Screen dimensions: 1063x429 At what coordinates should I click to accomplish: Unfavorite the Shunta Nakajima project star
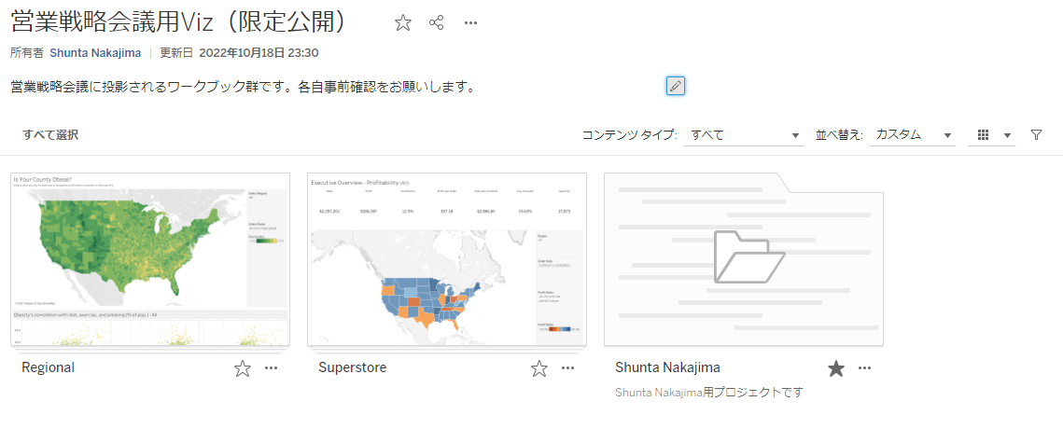[x=836, y=368]
